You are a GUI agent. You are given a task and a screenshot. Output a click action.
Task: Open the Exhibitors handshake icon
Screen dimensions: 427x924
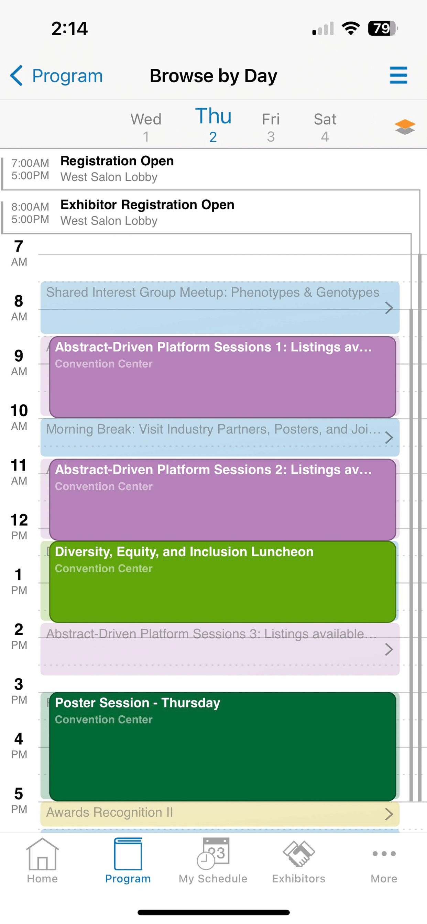tap(298, 854)
